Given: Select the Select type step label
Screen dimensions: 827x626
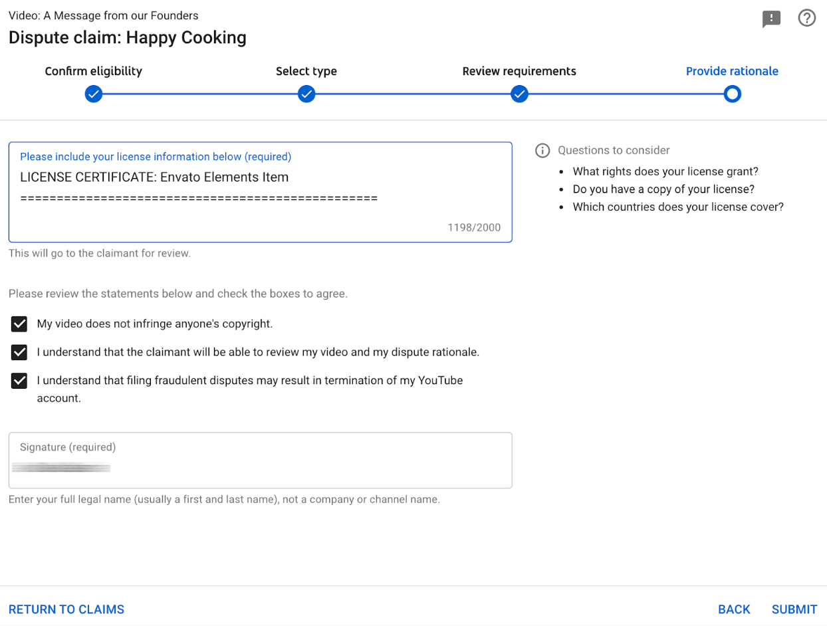Looking at the screenshot, I should click(306, 71).
